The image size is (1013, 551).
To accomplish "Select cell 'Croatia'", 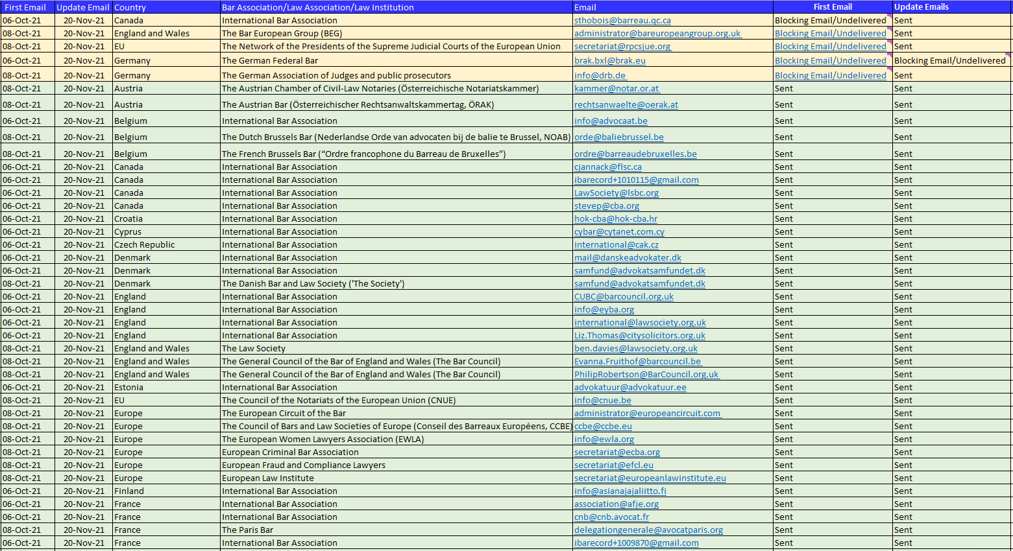I will tap(166, 219).
